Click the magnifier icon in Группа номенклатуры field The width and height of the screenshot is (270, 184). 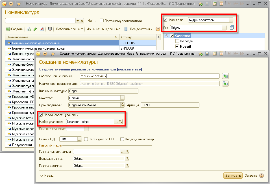[x=127, y=152]
